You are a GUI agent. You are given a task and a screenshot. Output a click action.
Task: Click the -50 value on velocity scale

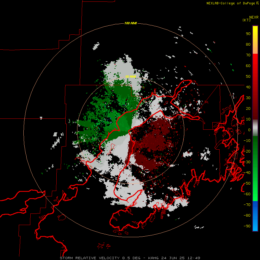click(247, 183)
